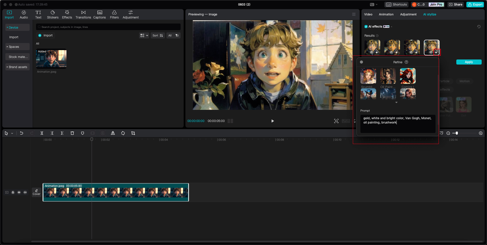Select the AI stylize tab
The image size is (487, 245).
point(430,14)
